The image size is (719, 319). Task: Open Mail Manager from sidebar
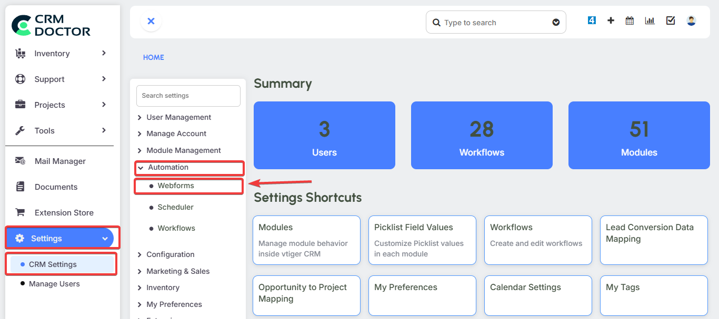click(59, 161)
